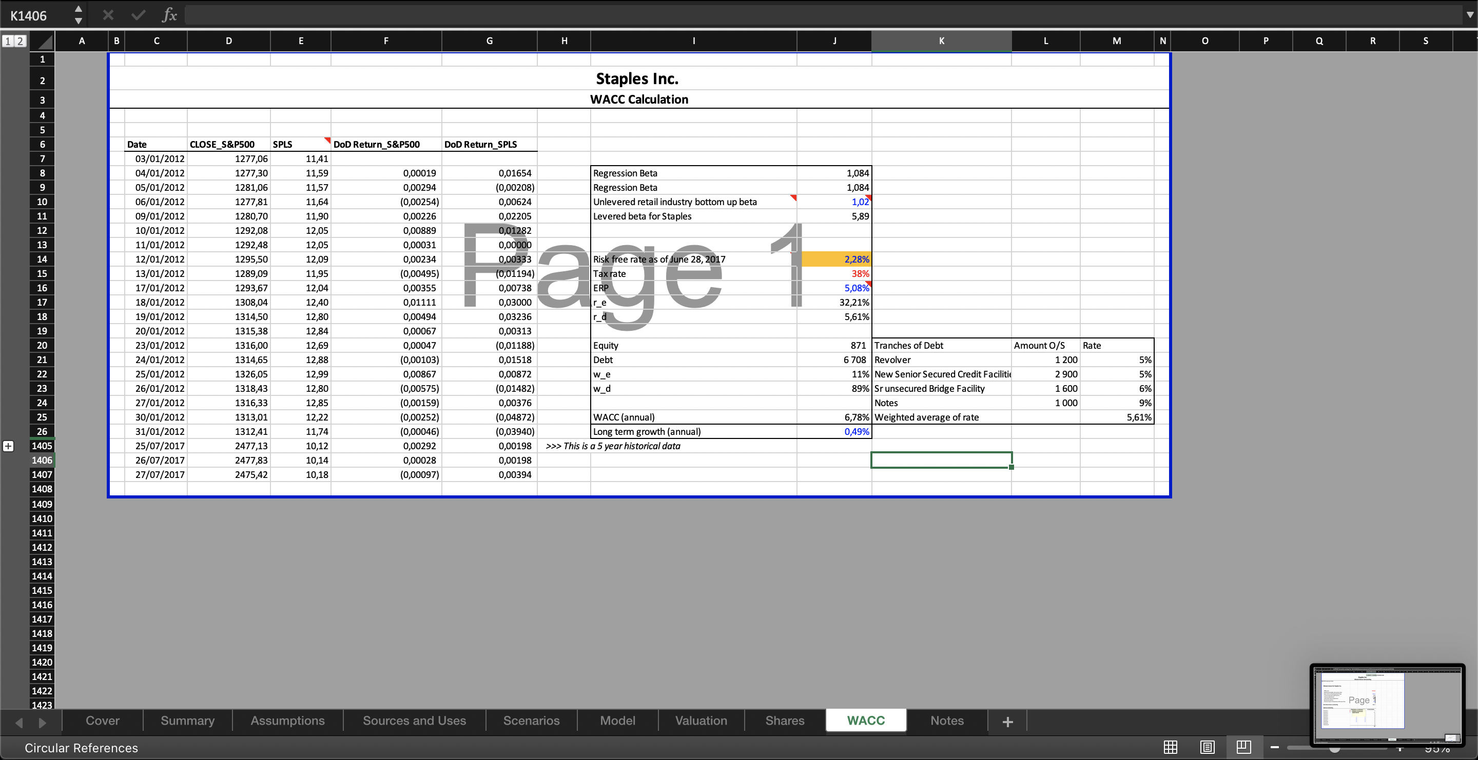
Task: Click Sr unsecured Bridge Facility cell
Action: point(942,388)
